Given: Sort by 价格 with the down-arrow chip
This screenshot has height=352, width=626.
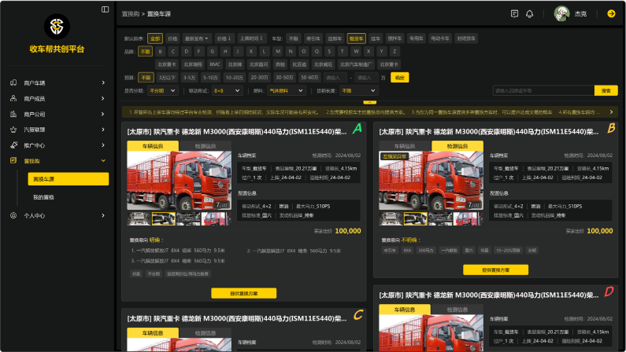Looking at the screenshot, I should click(x=224, y=38).
